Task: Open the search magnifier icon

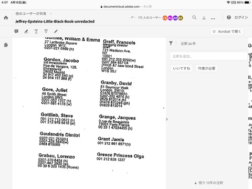Action: 194,17
